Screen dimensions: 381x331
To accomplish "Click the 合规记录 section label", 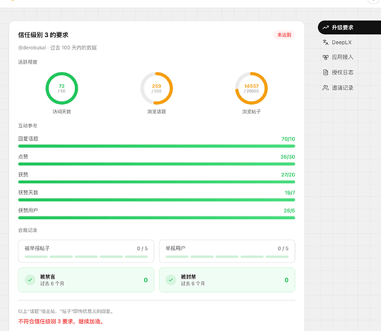I will pos(28,230).
